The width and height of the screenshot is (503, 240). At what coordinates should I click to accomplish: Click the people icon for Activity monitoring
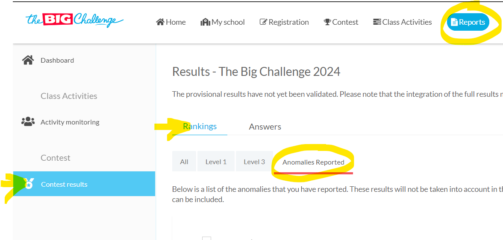pos(28,122)
